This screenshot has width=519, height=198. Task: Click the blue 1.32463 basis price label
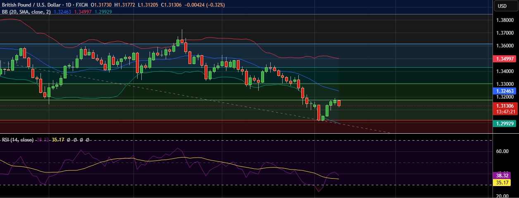[505, 90]
